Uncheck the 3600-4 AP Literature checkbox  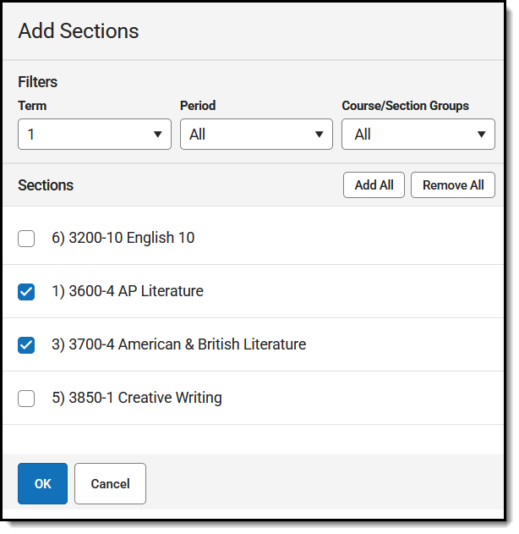(x=26, y=292)
